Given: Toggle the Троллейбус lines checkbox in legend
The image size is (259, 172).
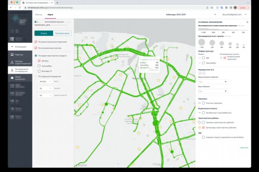Looking at the screenshot, I should (x=203, y=63).
